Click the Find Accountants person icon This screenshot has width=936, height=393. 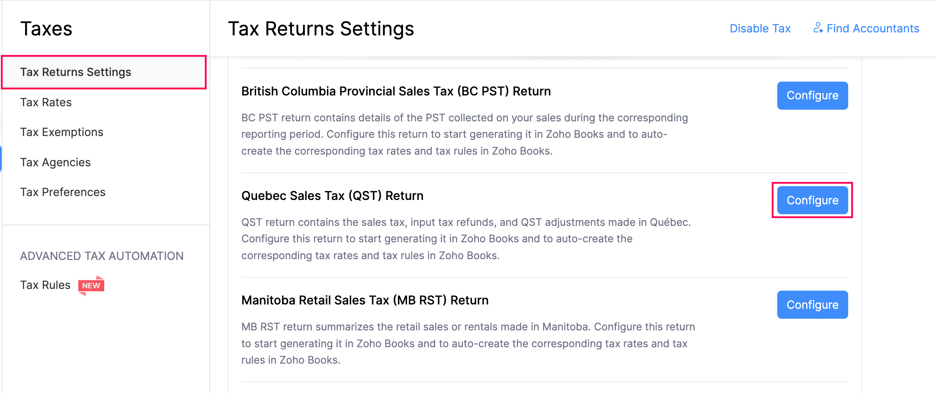(818, 28)
